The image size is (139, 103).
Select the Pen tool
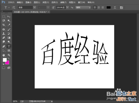(x=4, y=46)
